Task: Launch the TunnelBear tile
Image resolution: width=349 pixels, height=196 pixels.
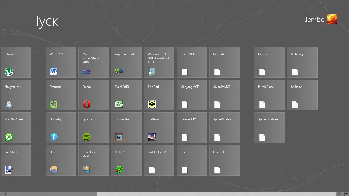Action: [126, 128]
